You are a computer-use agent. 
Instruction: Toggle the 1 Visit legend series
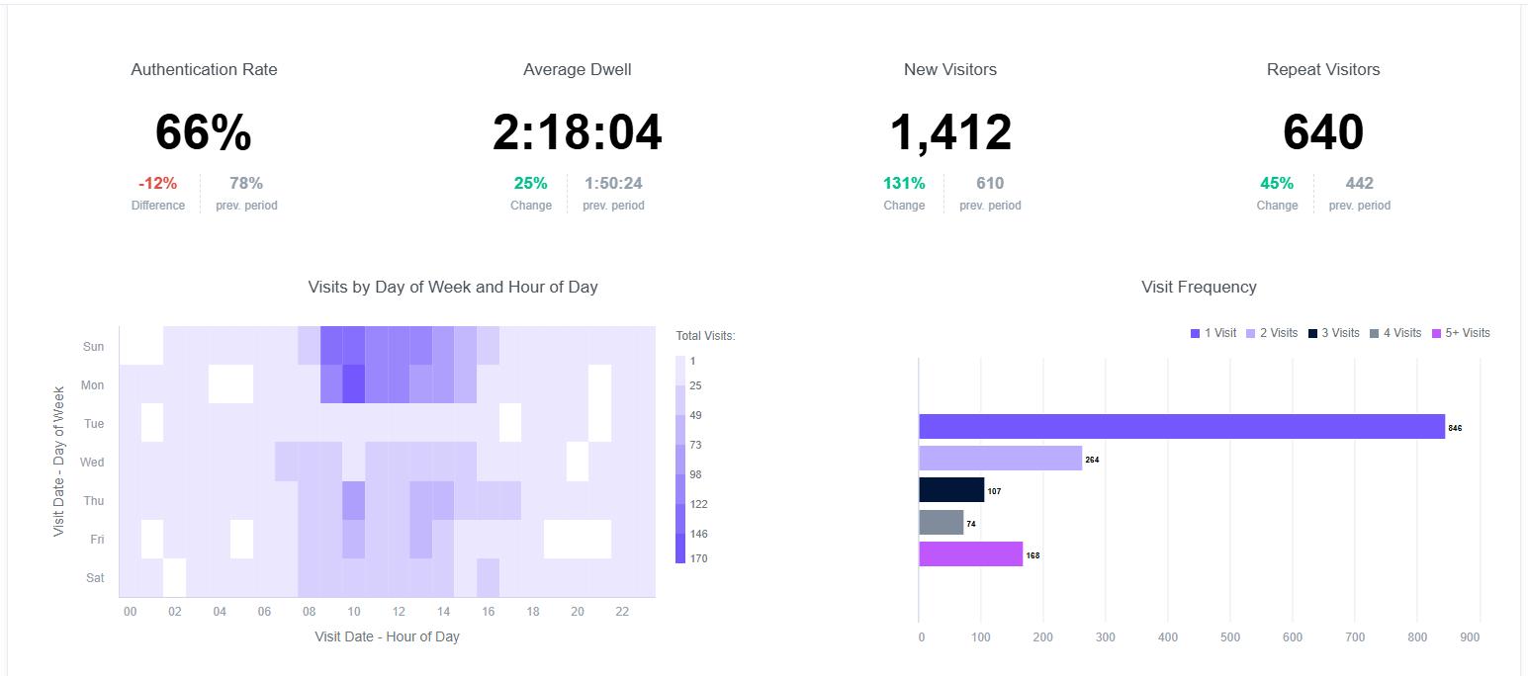(x=1213, y=333)
